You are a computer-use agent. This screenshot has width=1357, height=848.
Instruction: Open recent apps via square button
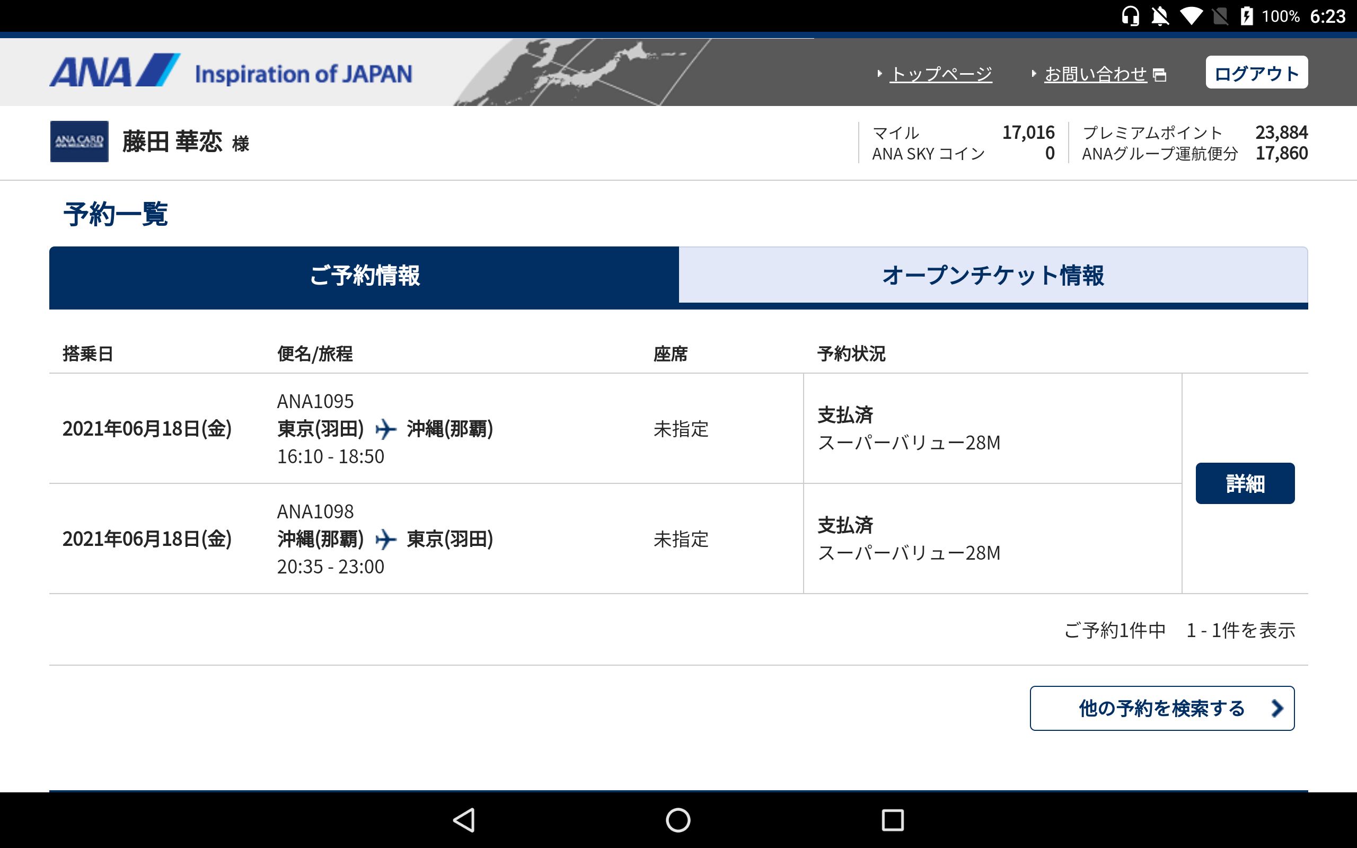click(x=892, y=820)
